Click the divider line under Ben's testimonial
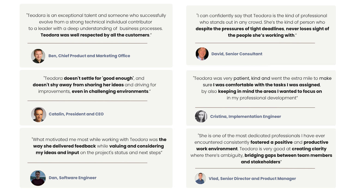 tap(87, 43)
